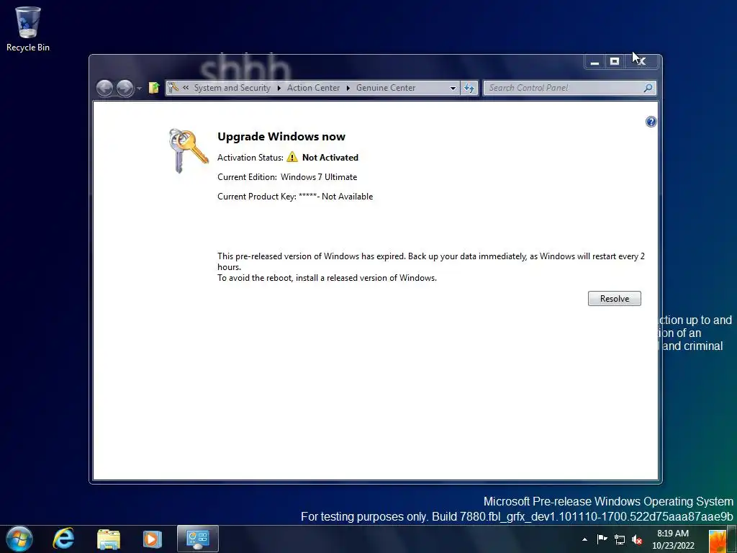Screen dimensions: 737x553
Task: Click the network tray icon
Action: pos(620,540)
